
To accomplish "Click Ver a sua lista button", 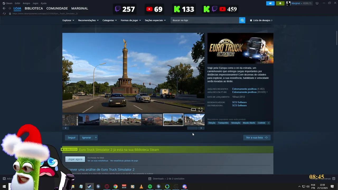I will pyautogui.click(x=257, y=137).
